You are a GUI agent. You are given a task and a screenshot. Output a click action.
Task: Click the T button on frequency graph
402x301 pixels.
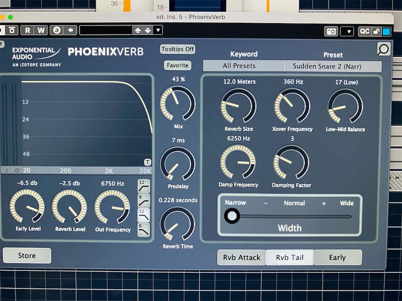click(x=148, y=162)
